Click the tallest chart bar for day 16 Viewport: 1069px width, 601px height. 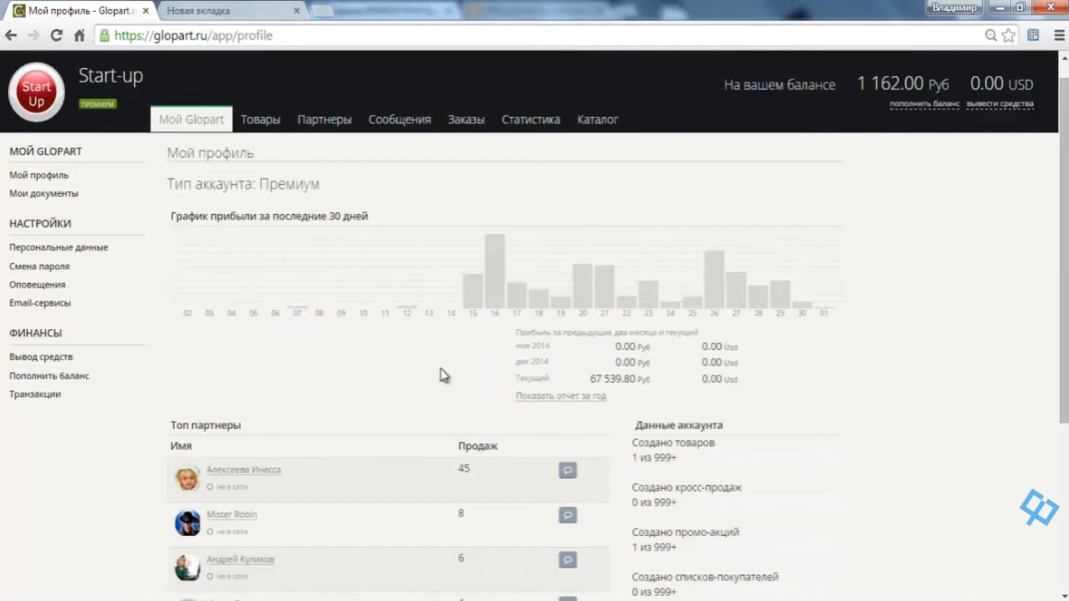coord(495,271)
